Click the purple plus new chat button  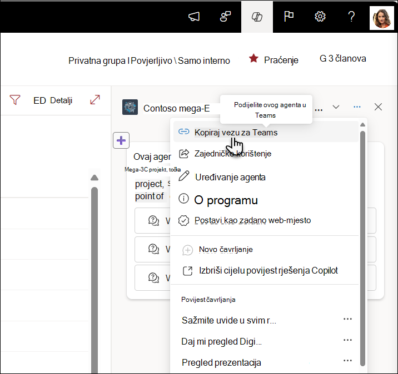click(x=121, y=140)
